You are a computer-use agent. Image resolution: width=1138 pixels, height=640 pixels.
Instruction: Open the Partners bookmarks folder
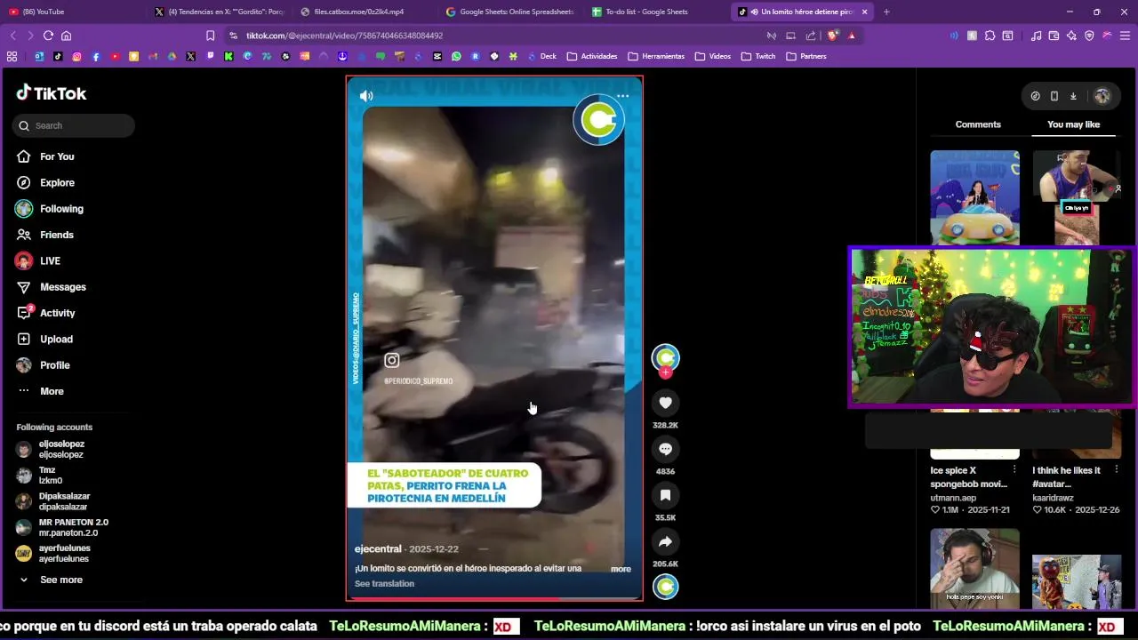[x=806, y=56]
